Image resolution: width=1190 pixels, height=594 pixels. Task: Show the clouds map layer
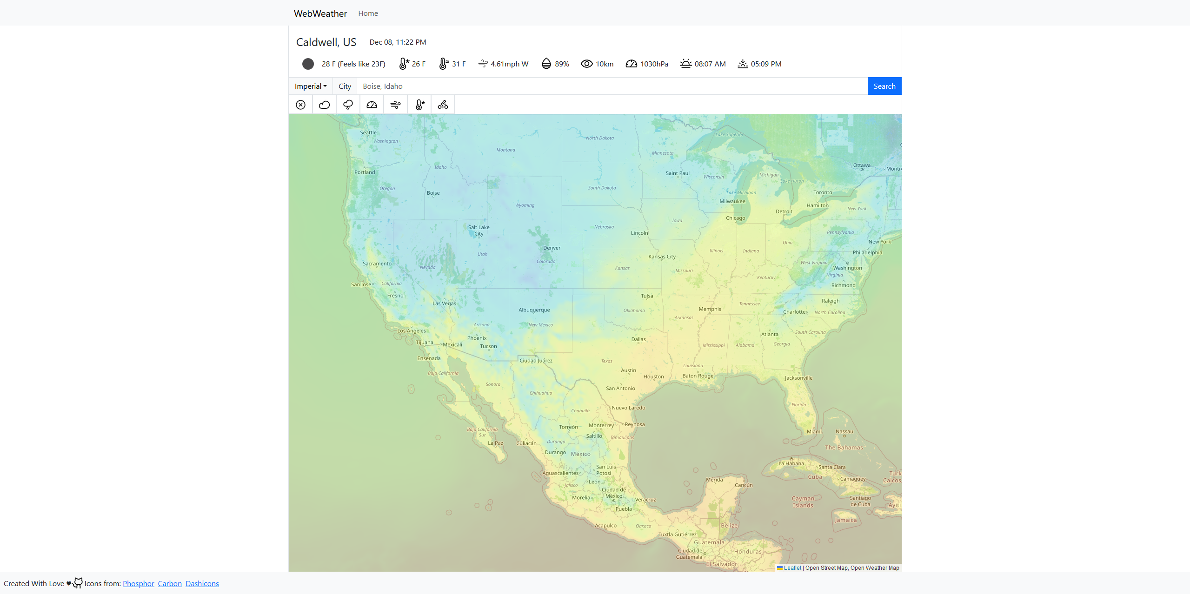tap(325, 105)
